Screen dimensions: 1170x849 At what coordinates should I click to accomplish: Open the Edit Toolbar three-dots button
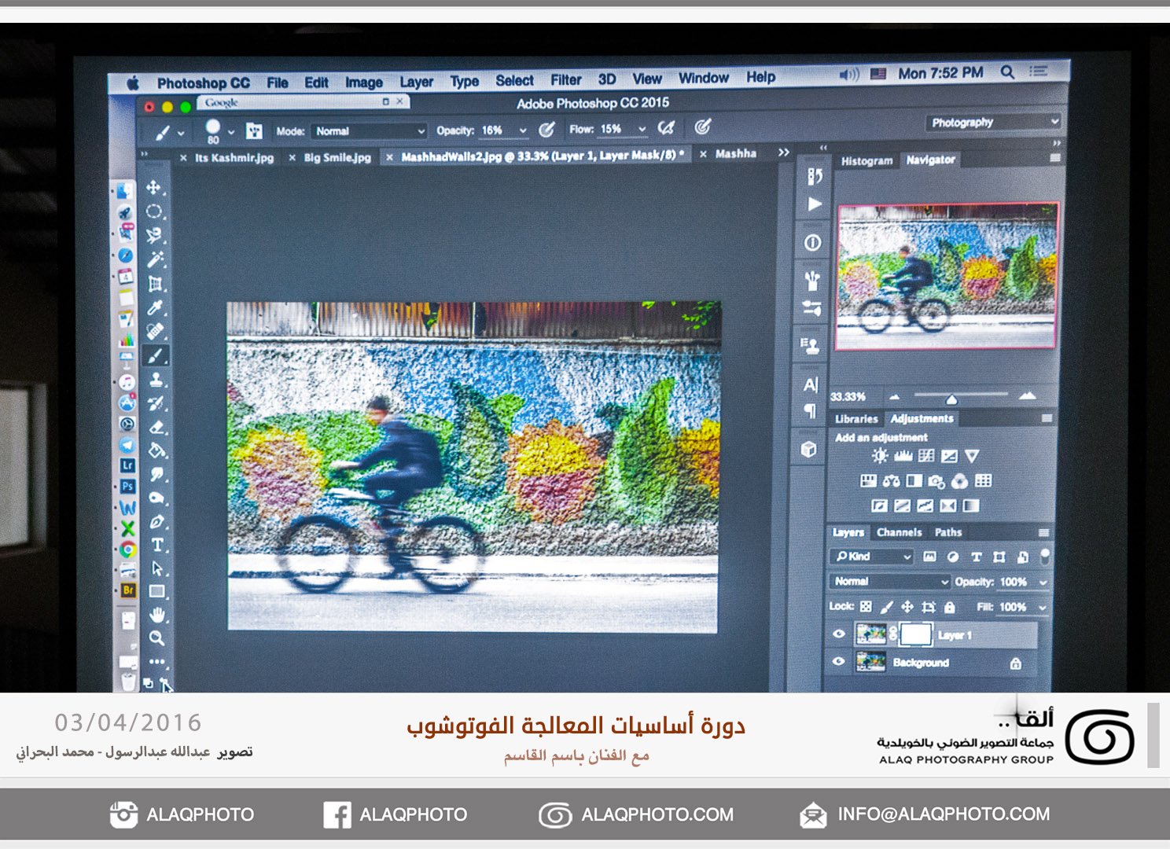pos(157,661)
